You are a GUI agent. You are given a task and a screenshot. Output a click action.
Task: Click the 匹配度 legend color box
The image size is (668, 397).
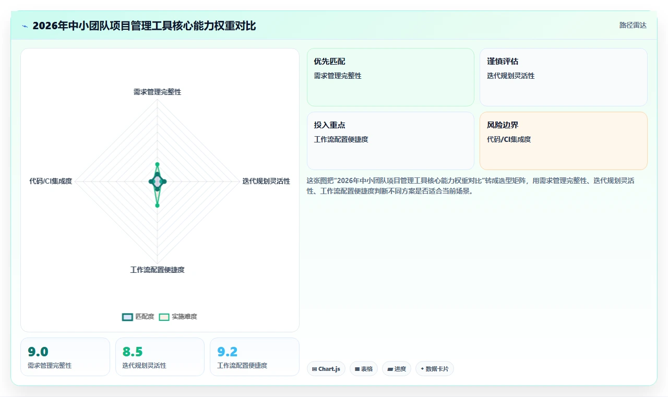click(127, 317)
